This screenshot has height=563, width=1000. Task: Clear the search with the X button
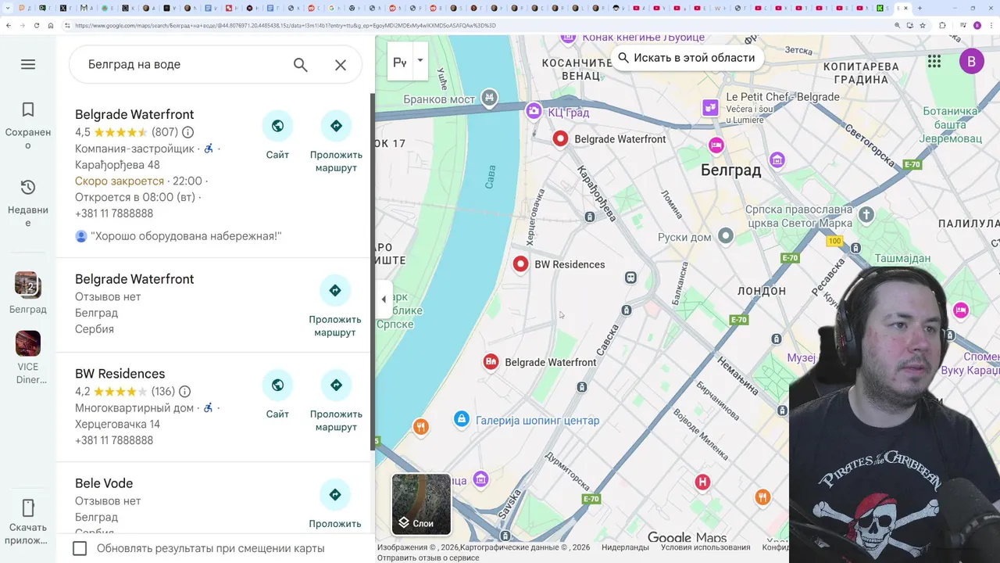(341, 65)
